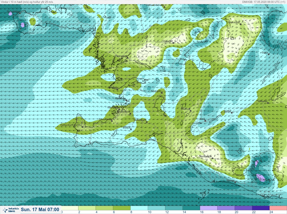Click the Kjalarnes station label

pyautogui.click(x=120, y=98)
